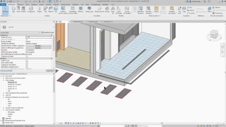Expand the Coupes tree node
226x127 pixels.
pos(4,108)
